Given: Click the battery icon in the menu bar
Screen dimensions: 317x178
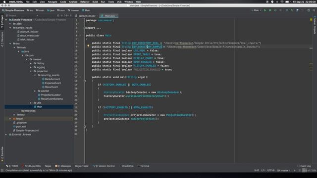Looking at the screenshot, I should click(287, 2).
